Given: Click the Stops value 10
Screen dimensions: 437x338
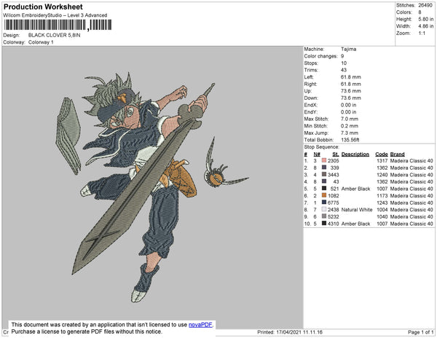Looking at the screenshot, I should [344, 63].
